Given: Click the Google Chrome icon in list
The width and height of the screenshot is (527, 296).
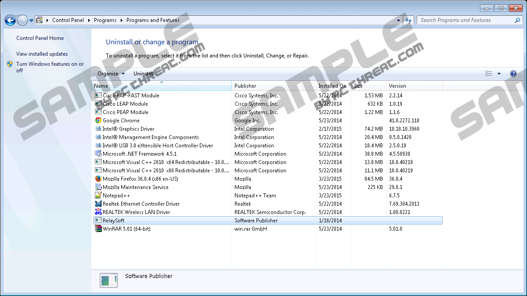Looking at the screenshot, I should 98,121.
